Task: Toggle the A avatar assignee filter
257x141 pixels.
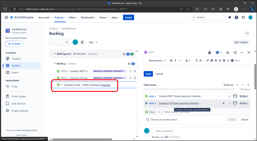Action: coord(75,42)
